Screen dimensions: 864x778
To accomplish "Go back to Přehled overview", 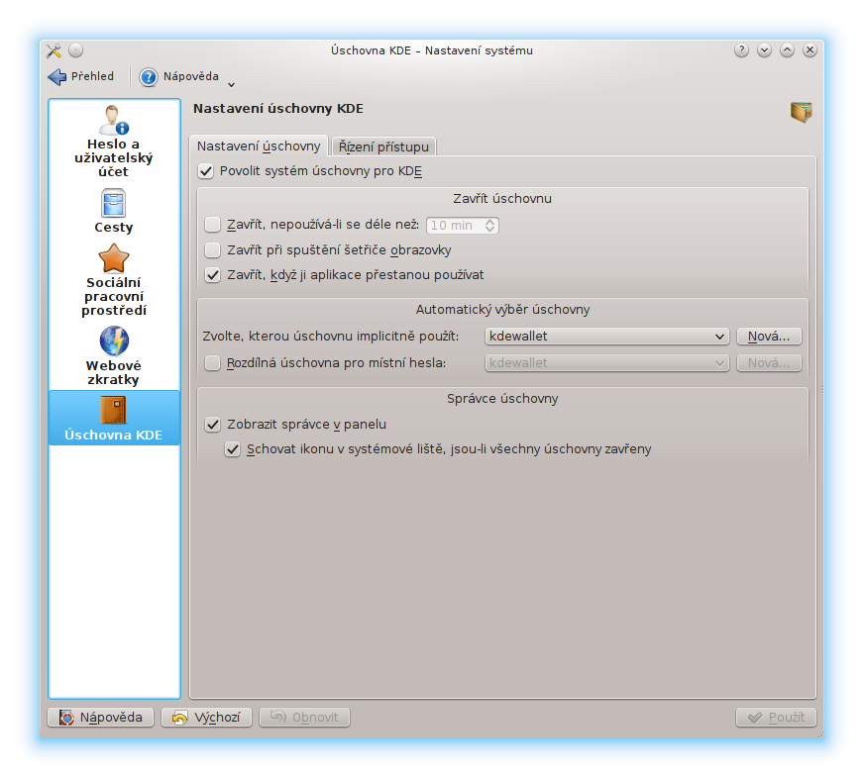I will [x=81, y=76].
